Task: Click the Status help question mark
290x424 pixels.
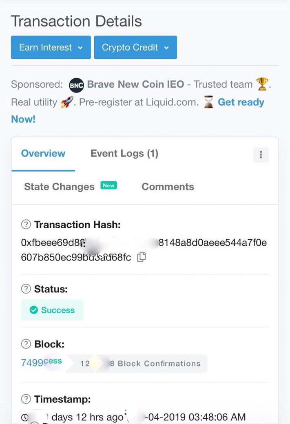Action: click(x=26, y=289)
